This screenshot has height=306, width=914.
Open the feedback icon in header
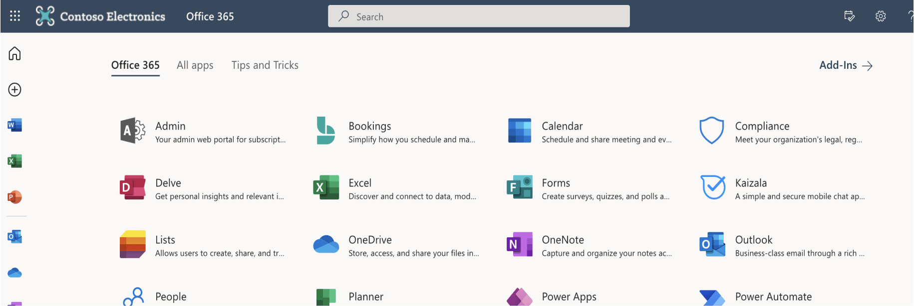(849, 16)
